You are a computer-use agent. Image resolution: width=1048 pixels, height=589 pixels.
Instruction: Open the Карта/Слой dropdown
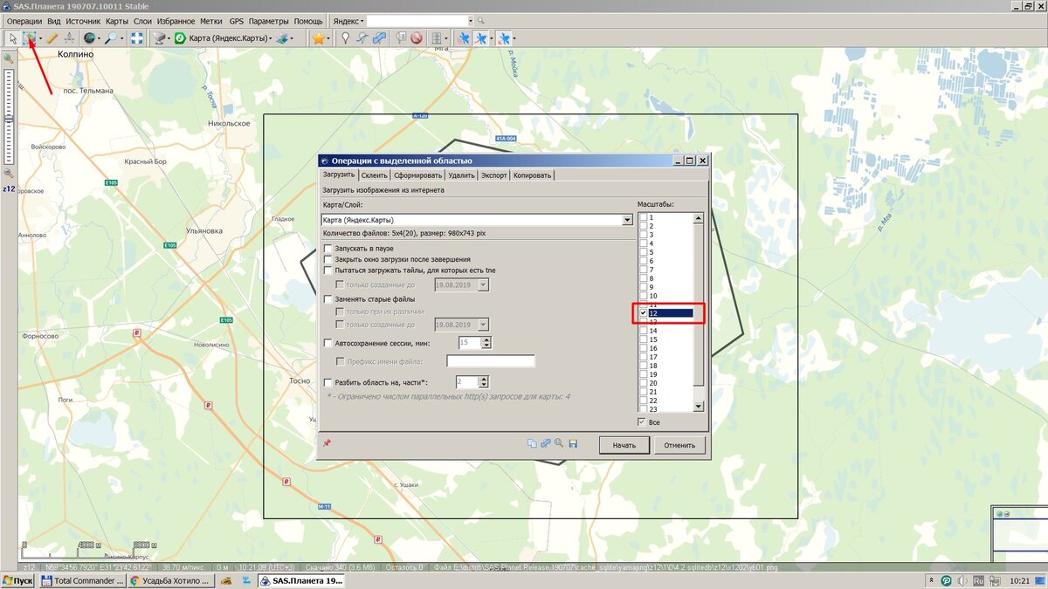pos(627,220)
